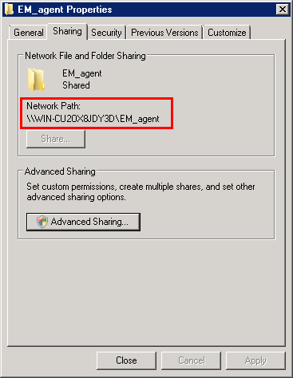
Task: Click the Apply button
Action: [255, 360]
